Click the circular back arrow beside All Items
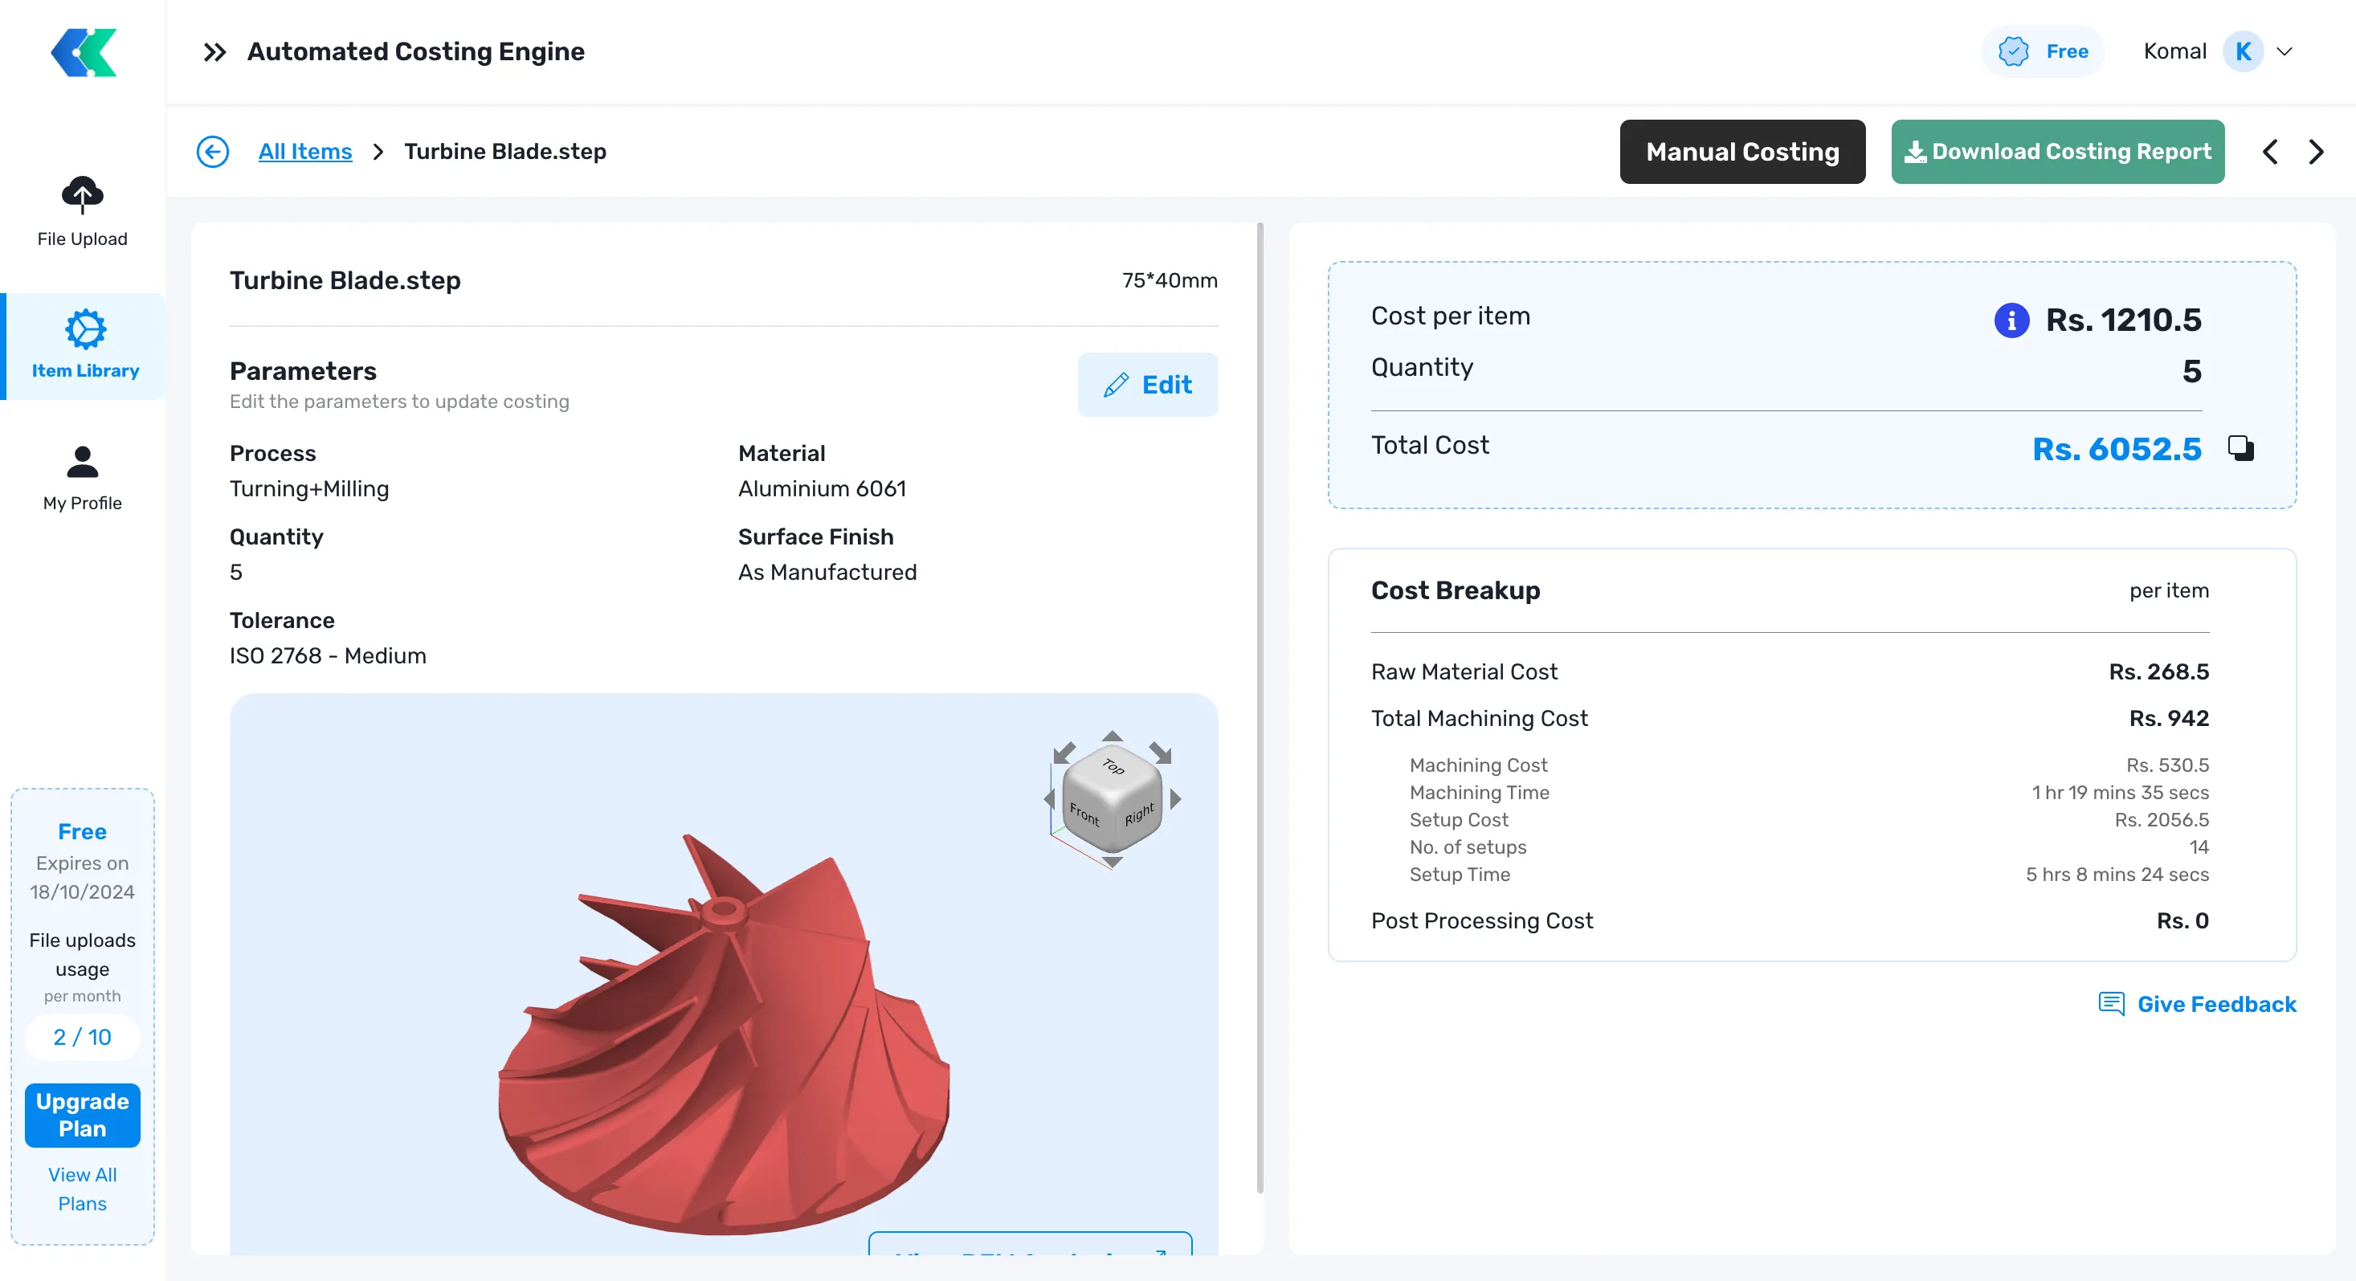Screen dimensions: 2356x1281 pos(213,152)
